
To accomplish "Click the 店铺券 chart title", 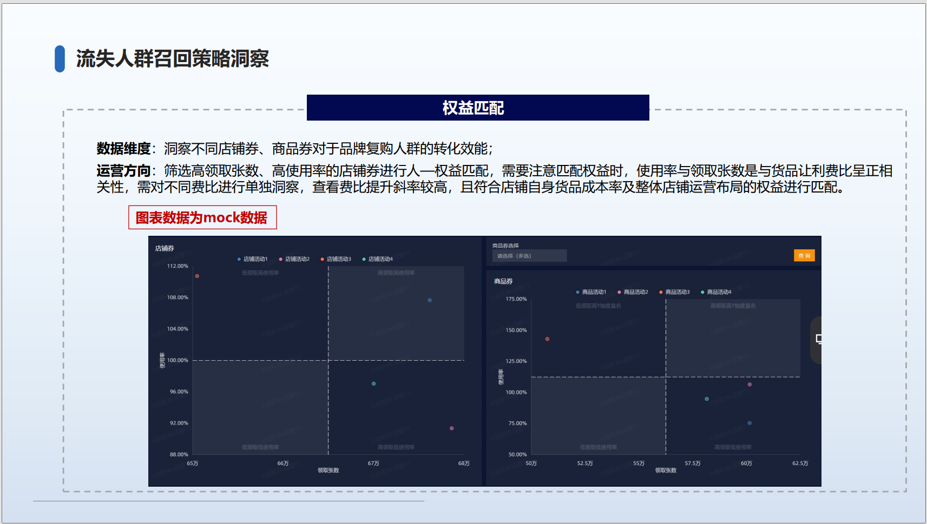I will (165, 248).
